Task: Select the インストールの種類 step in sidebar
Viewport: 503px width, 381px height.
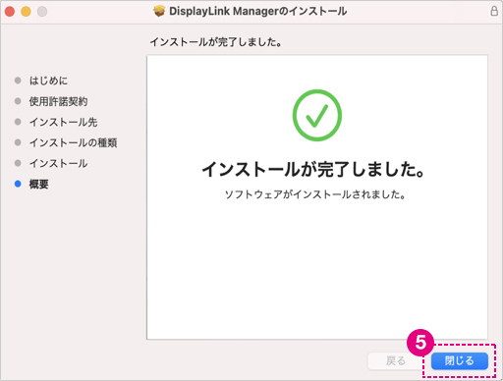Action: [x=73, y=142]
